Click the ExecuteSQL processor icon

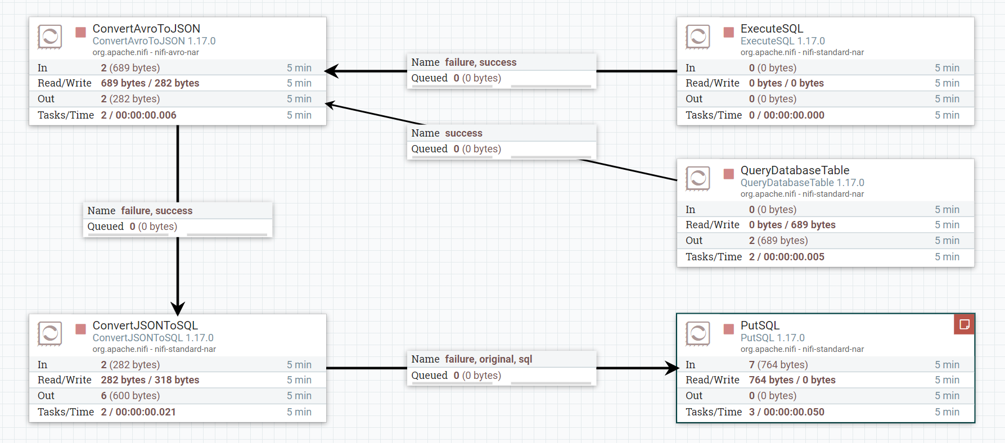697,37
